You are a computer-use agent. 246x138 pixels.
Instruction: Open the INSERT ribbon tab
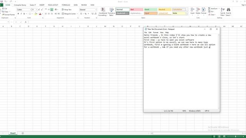point(42,5)
